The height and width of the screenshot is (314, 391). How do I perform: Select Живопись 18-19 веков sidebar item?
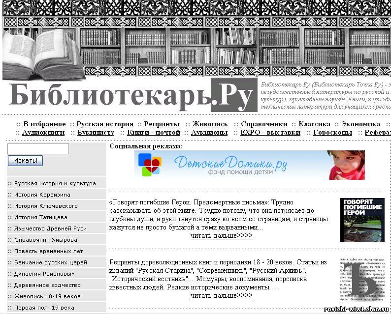tap(57, 296)
